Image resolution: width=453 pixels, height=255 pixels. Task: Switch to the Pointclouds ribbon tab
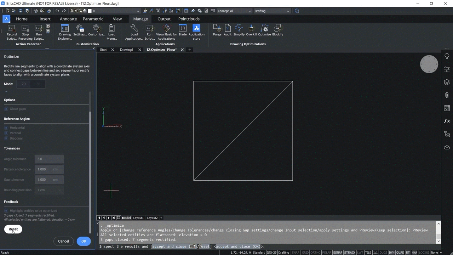(x=189, y=19)
